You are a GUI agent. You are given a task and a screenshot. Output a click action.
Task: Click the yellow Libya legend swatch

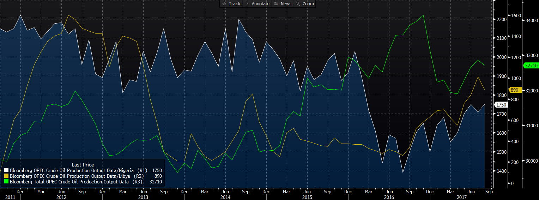coord(6,176)
